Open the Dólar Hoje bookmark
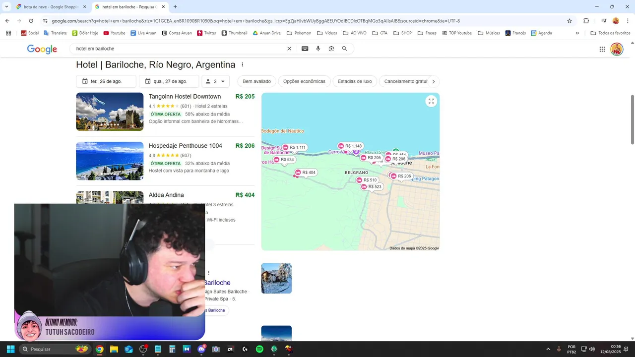 point(85,33)
